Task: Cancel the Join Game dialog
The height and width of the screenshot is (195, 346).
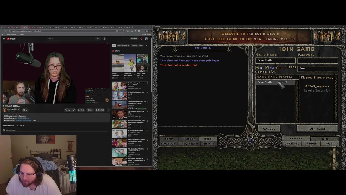Action: (x=269, y=129)
